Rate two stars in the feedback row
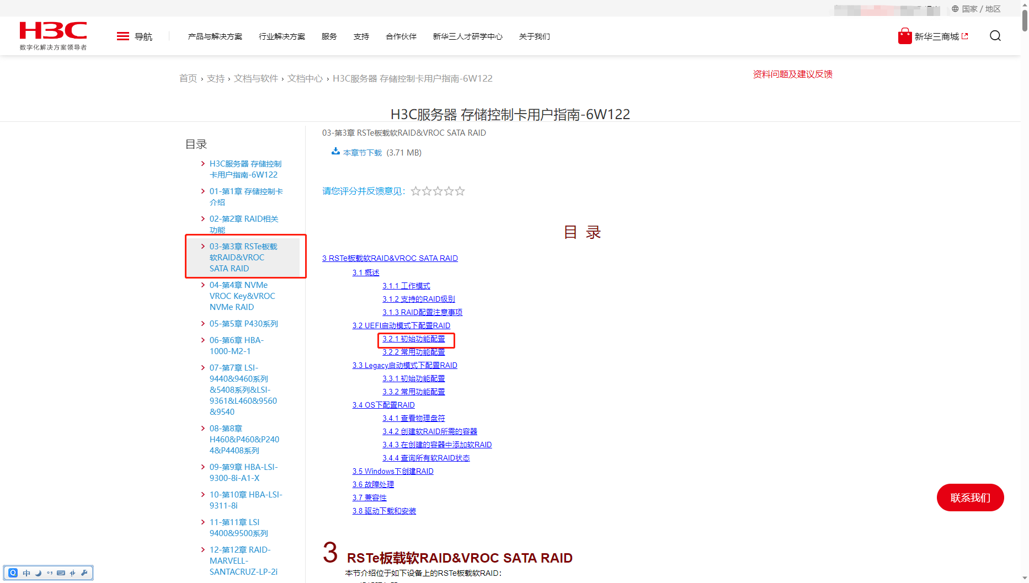Viewport: 1029px width, 583px height. point(427,191)
